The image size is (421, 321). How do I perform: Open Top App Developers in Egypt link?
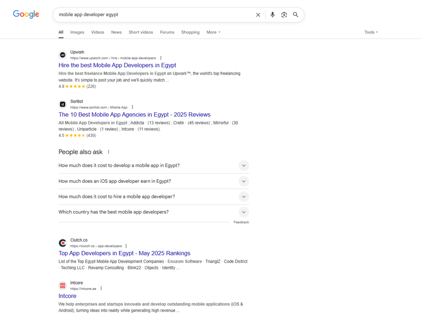(124, 254)
